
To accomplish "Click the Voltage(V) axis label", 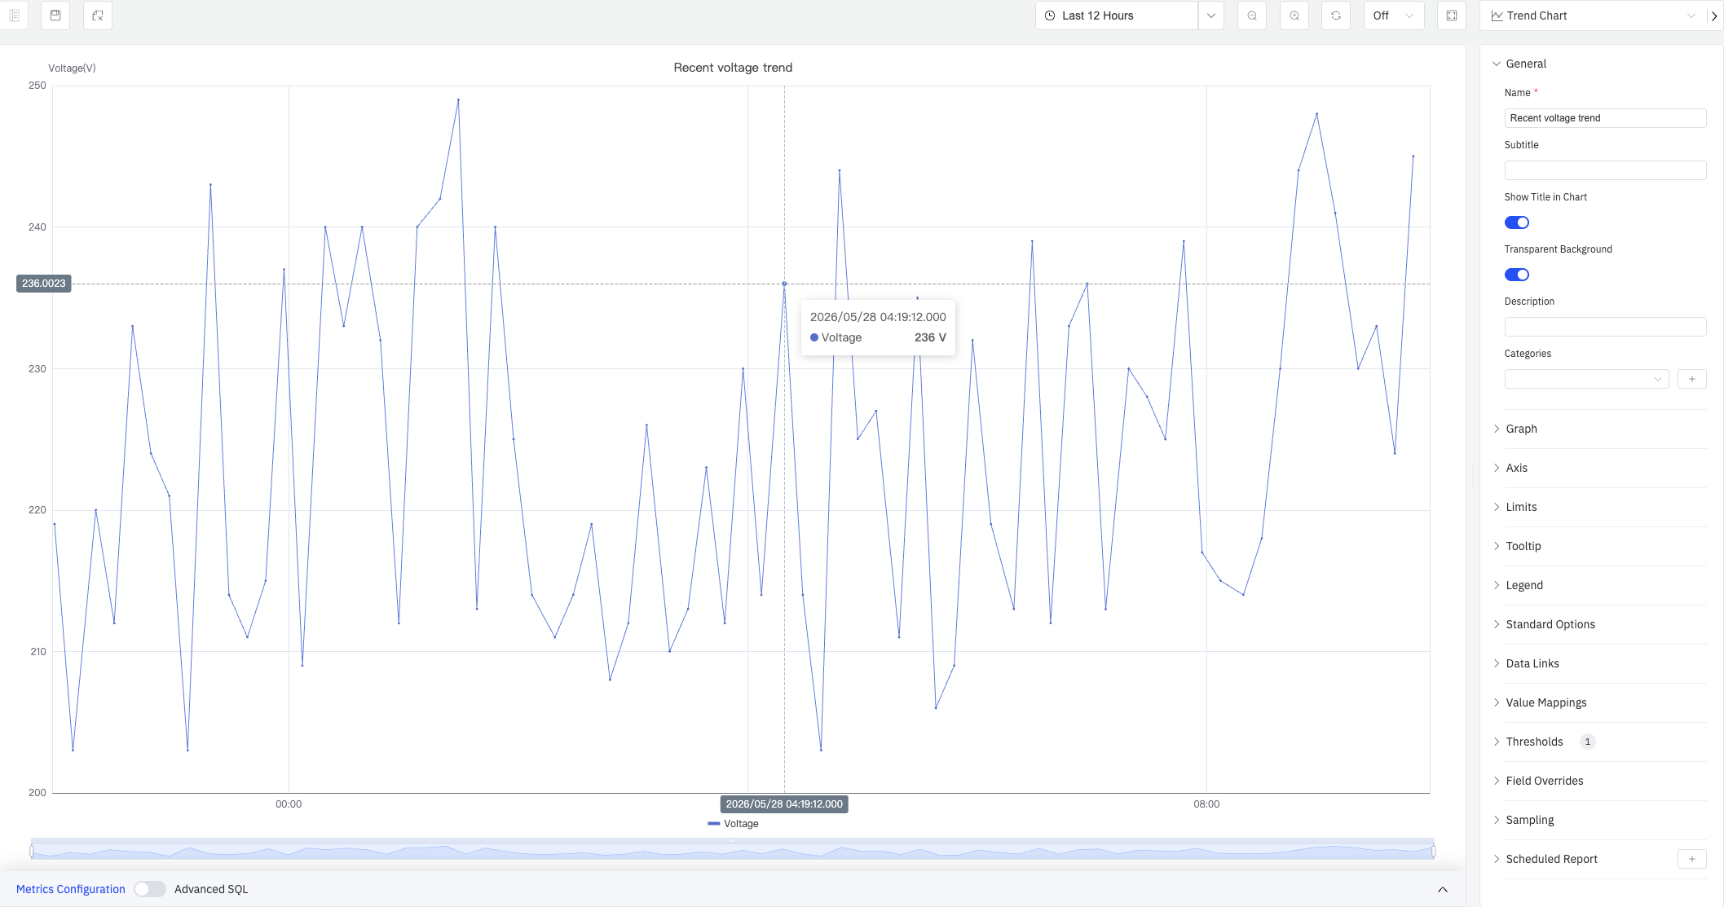I will pyautogui.click(x=72, y=68).
